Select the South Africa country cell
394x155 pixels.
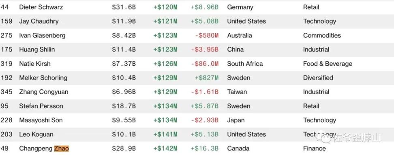[x=245, y=64]
